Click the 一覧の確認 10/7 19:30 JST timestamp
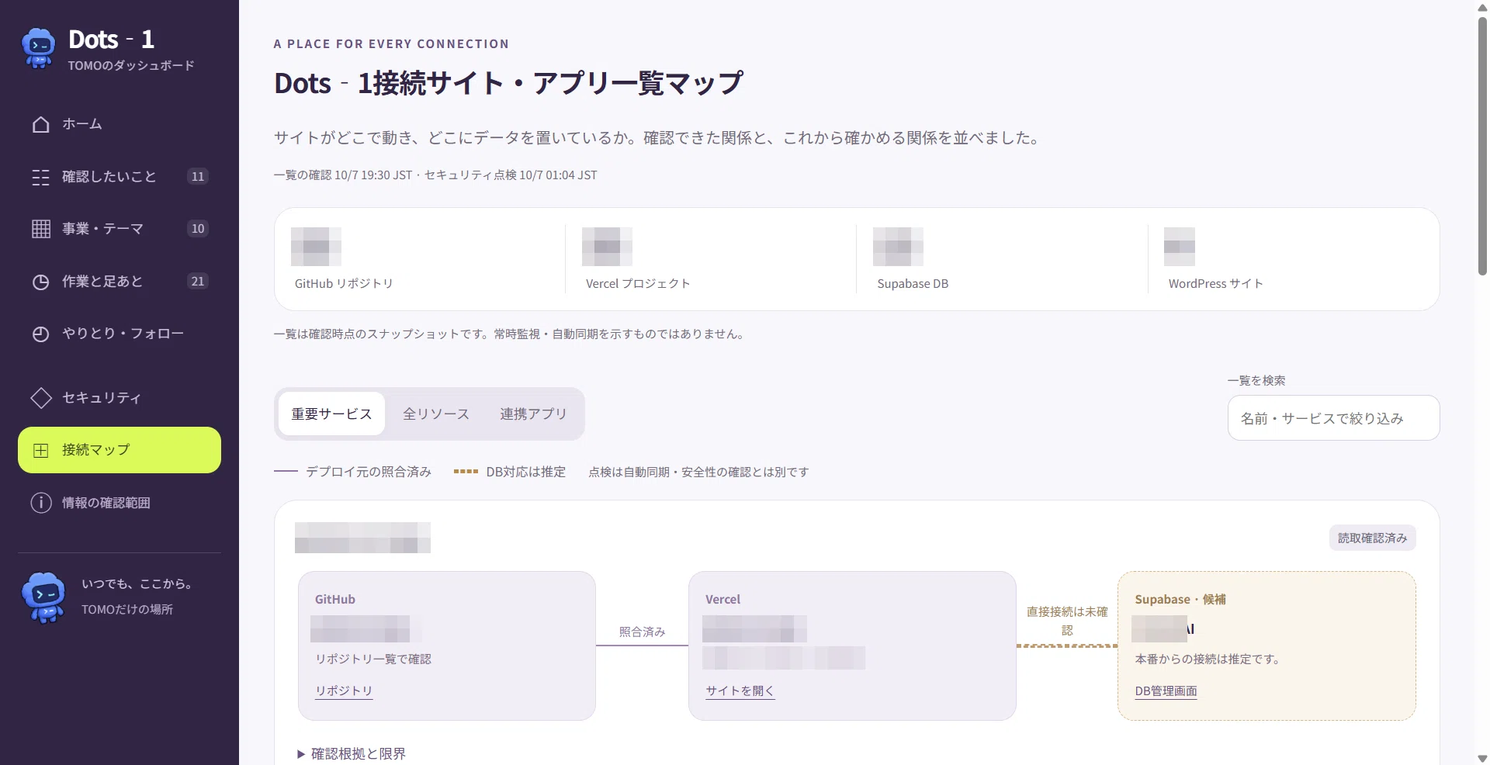 pyautogui.click(x=343, y=175)
